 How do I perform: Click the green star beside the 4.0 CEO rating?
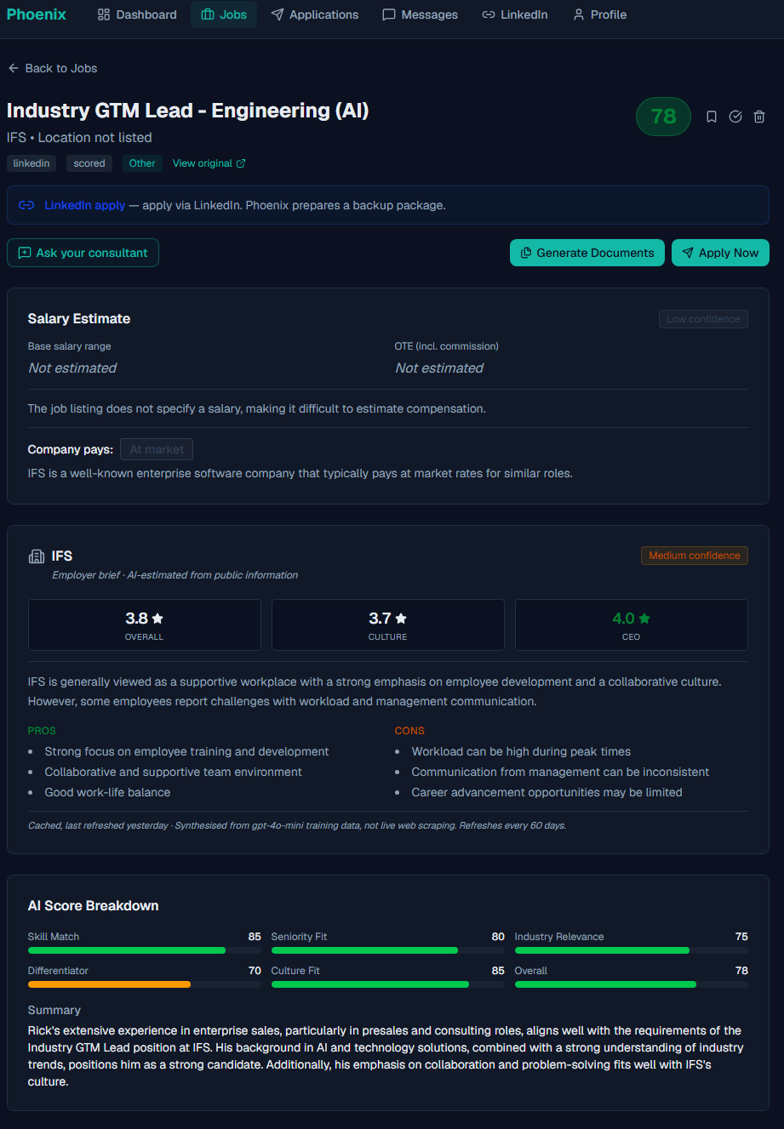pos(644,619)
